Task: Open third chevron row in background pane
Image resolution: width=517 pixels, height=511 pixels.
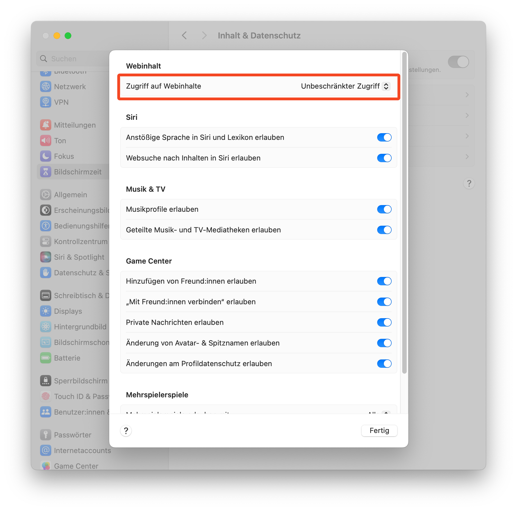Action: point(467,136)
